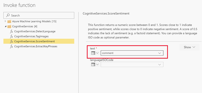Select CognitiveServices.ExtractKeyPhrases function
202x93 pixels.
pos(39,46)
